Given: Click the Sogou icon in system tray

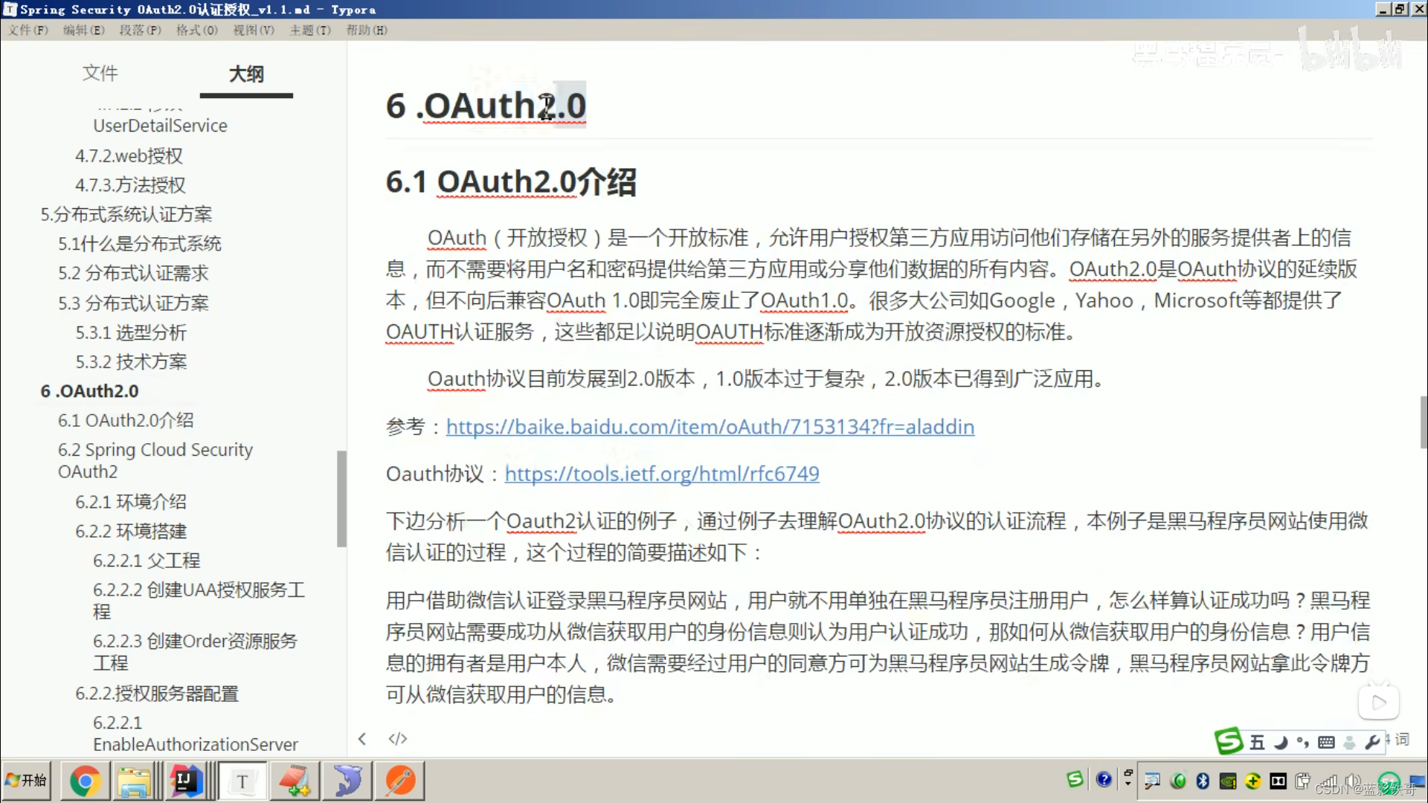Looking at the screenshot, I should tap(1075, 779).
